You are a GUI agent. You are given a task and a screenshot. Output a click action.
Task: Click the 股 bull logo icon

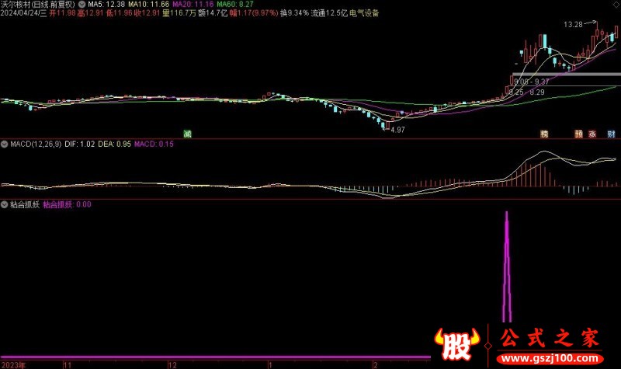(x=456, y=341)
